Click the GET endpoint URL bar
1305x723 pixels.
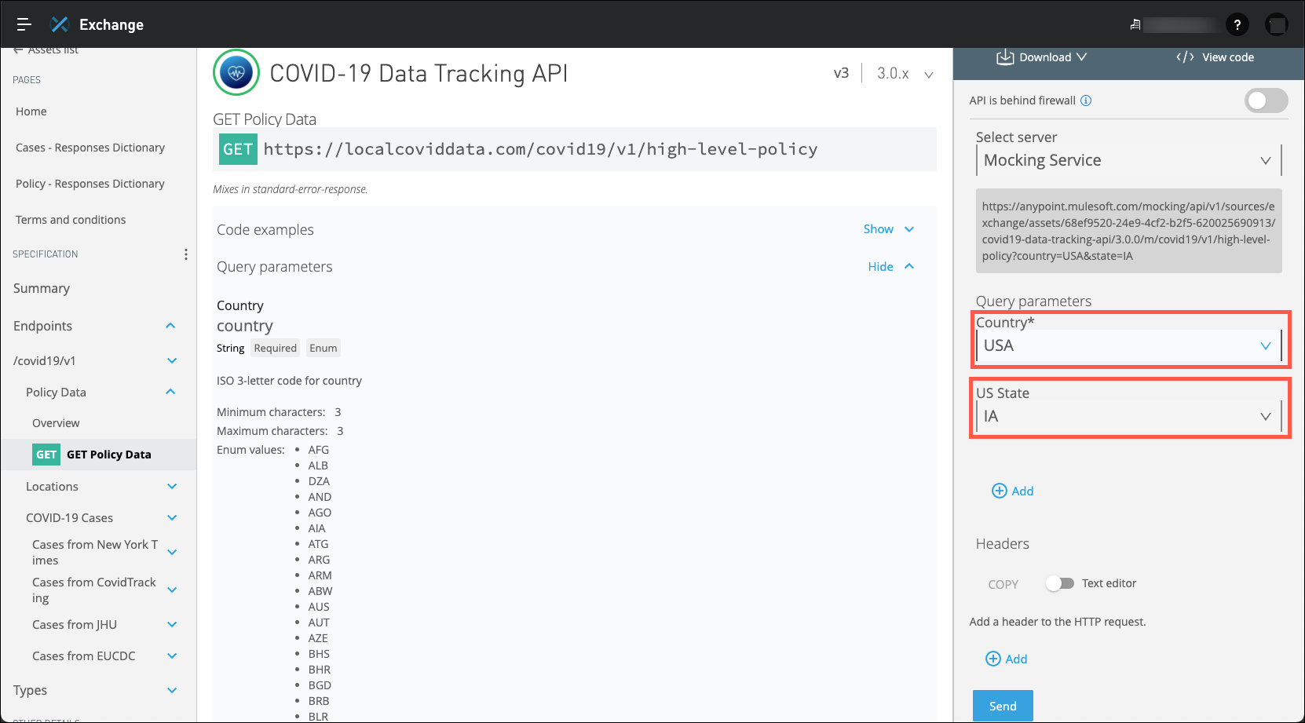coord(575,149)
